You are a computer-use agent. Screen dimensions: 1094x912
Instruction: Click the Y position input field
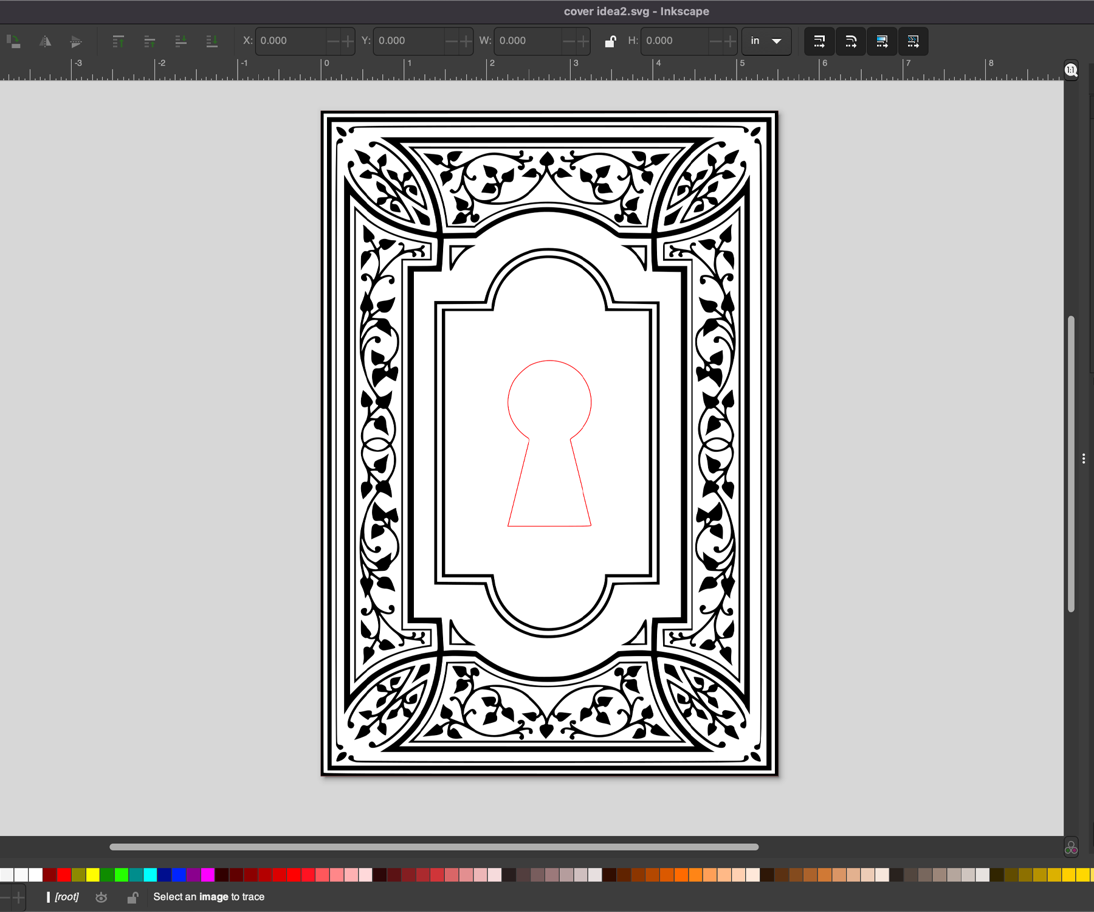click(409, 41)
